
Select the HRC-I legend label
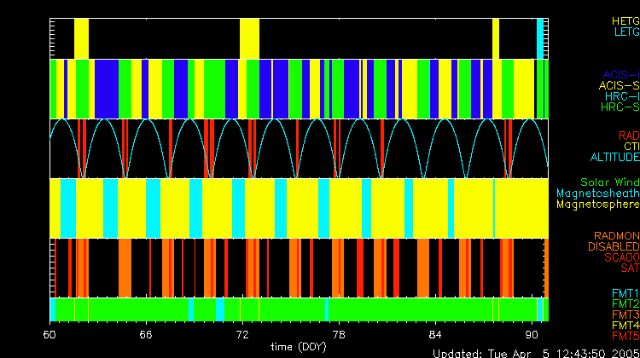[621, 97]
